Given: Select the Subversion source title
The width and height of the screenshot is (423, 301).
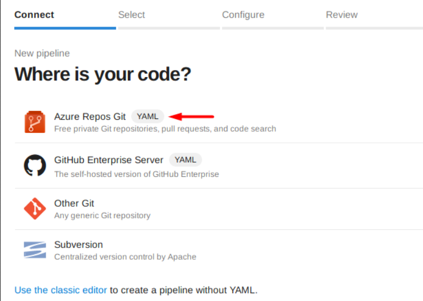Looking at the screenshot, I should click(x=78, y=244).
